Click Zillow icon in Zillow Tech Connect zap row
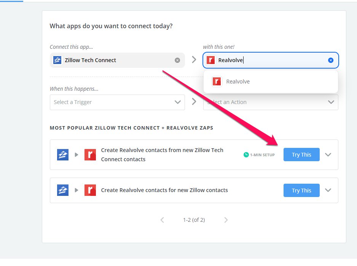 (x=63, y=155)
